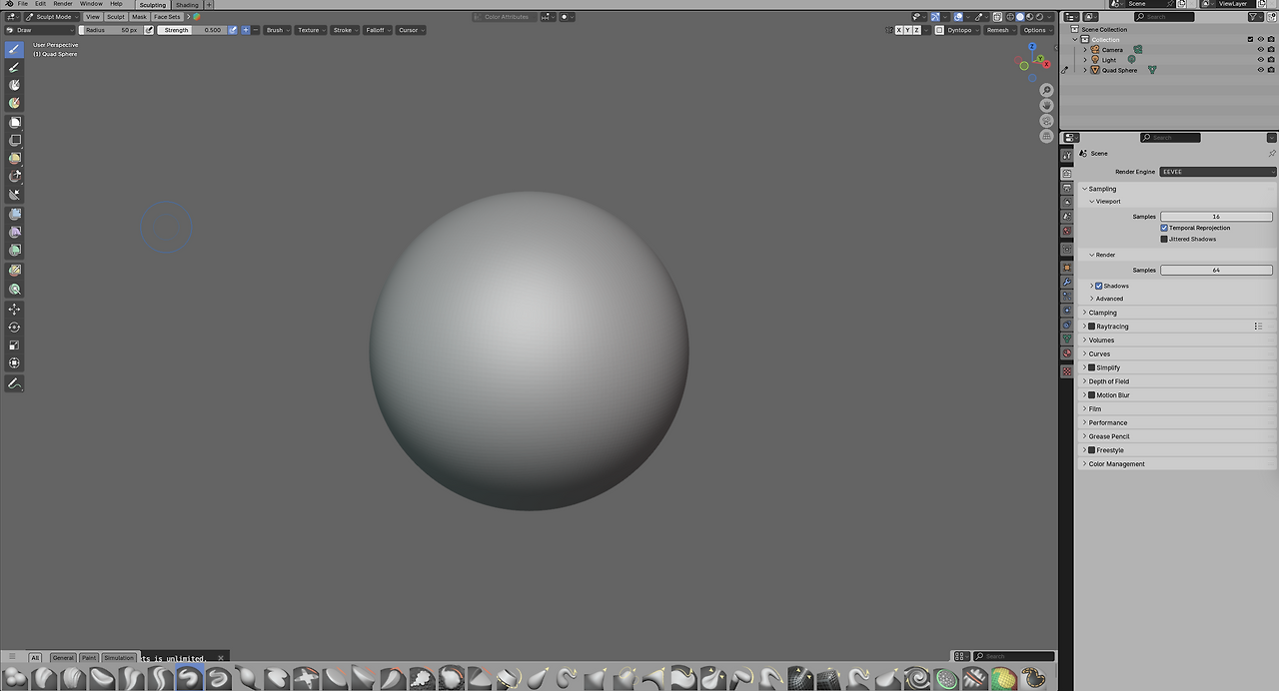Select the Draw brush tool in the toolbar
The height and width of the screenshot is (691, 1279).
15,49
